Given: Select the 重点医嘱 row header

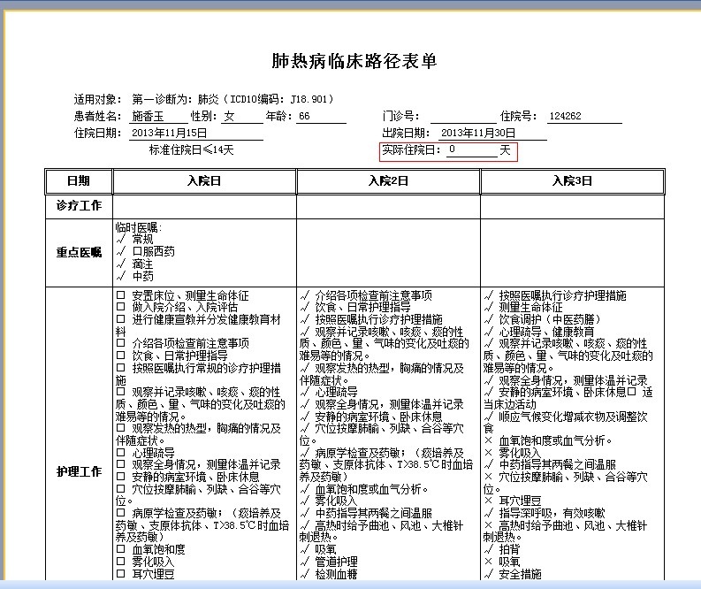Looking at the screenshot, I should coord(79,253).
